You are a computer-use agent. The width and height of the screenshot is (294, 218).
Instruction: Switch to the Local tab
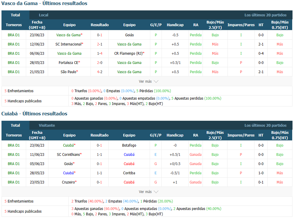coord(43,15)
